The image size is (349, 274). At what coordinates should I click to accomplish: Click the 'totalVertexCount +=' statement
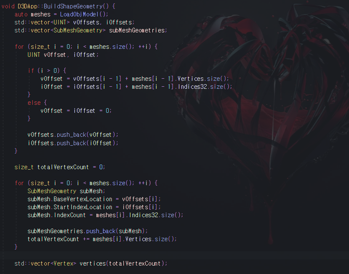pyautogui.click(x=102, y=239)
